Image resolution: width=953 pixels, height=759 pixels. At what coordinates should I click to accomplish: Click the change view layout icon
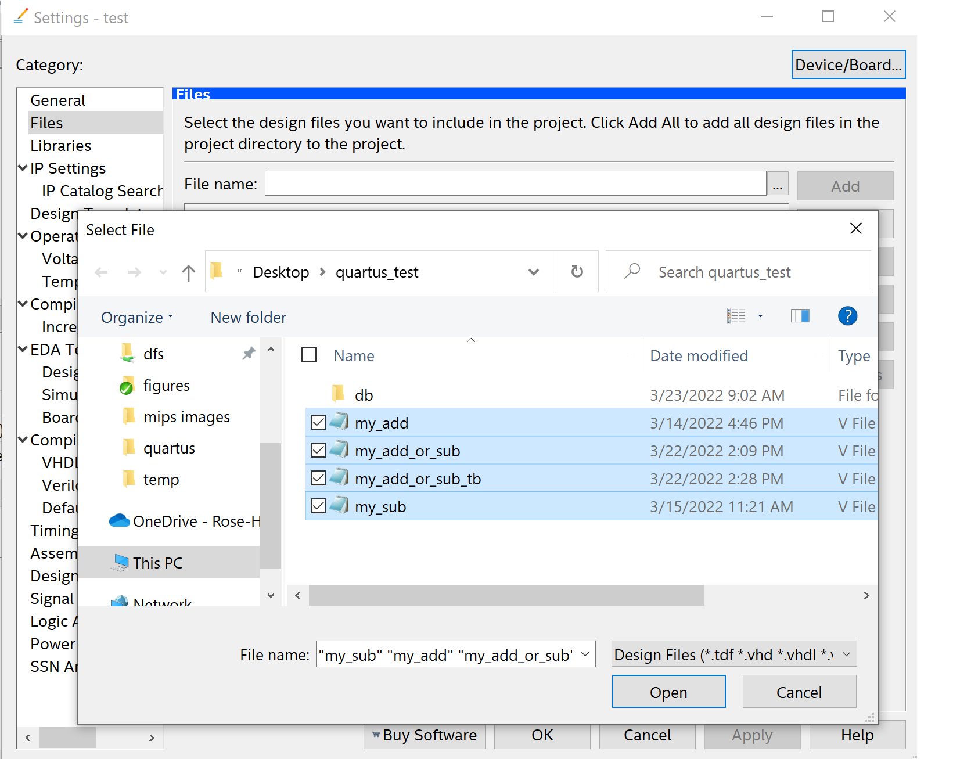(736, 316)
